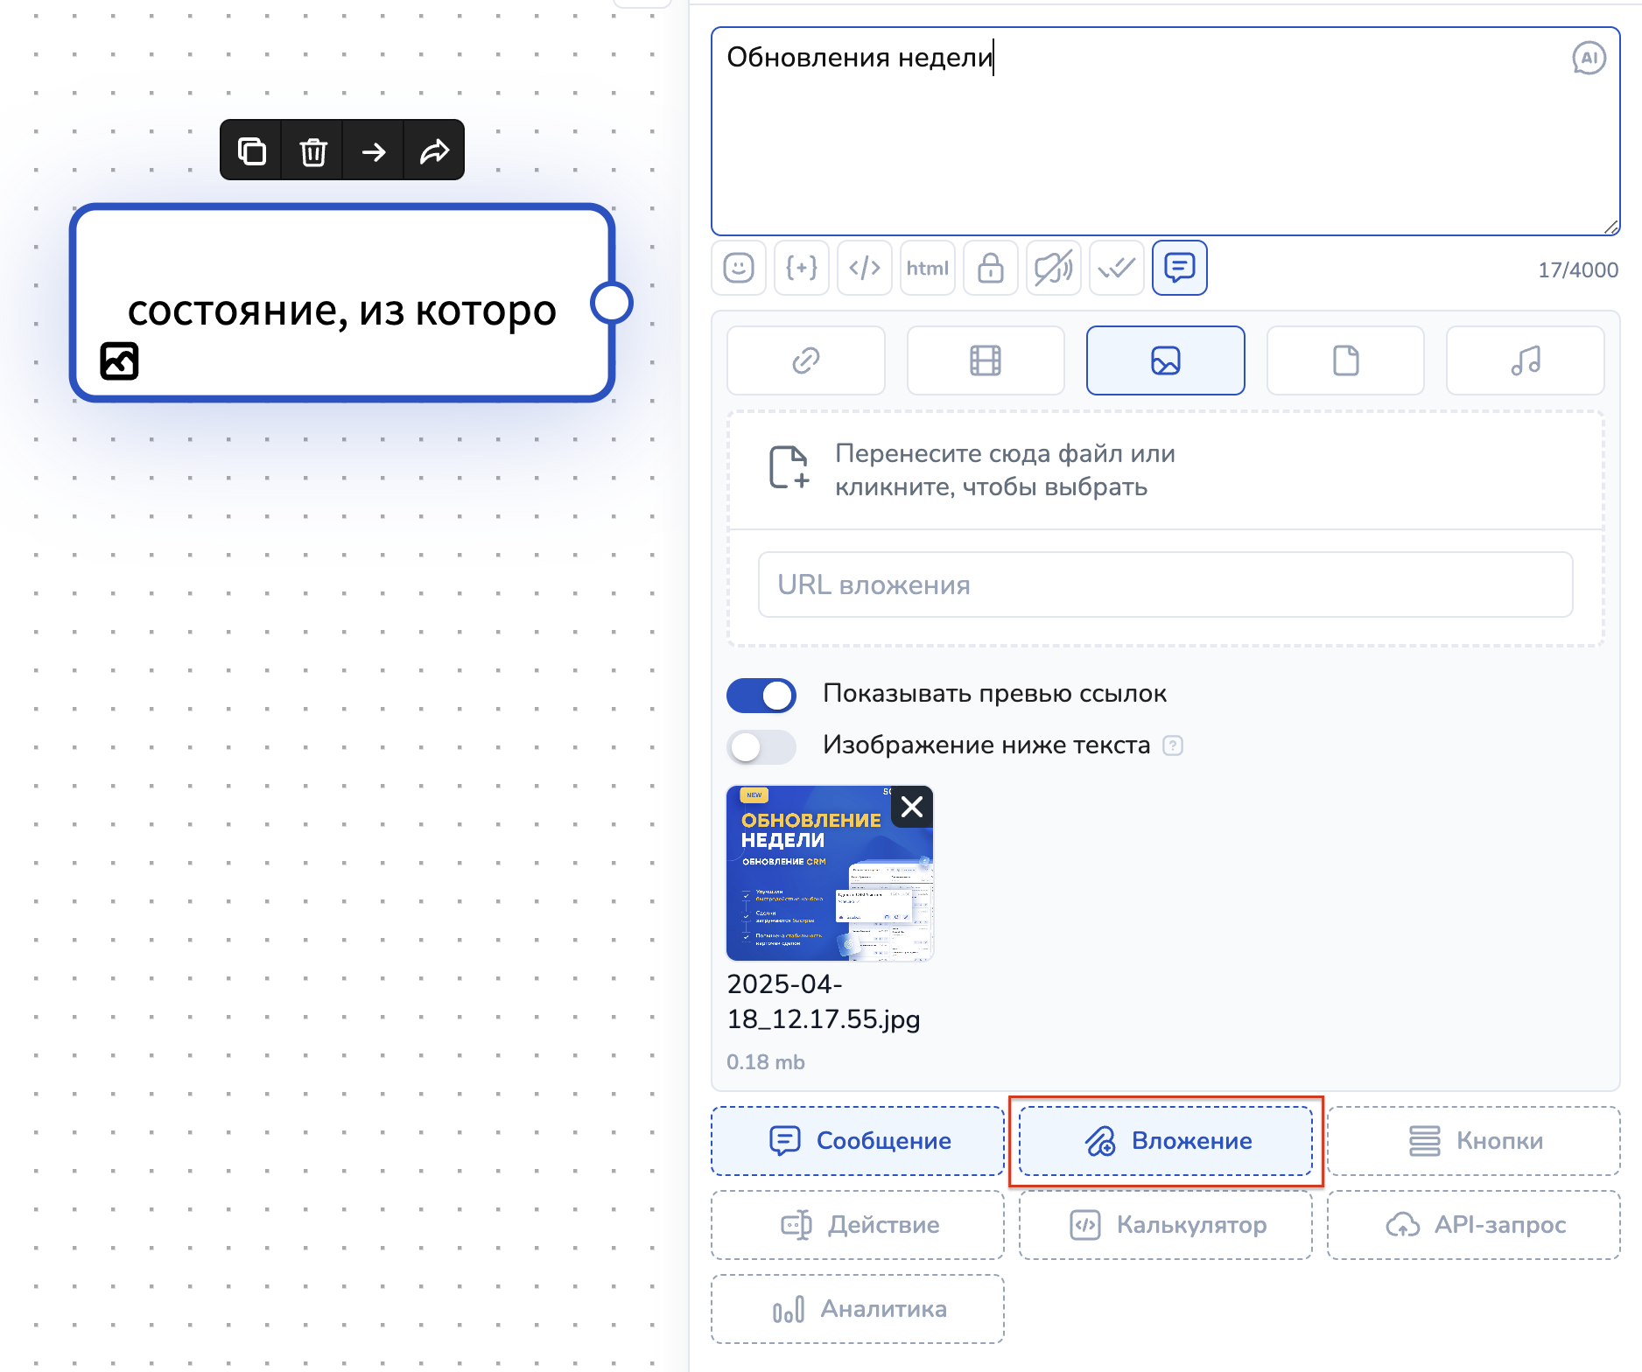Select the audio attachment tab
This screenshot has height=1372, width=1642.
[x=1525, y=360]
